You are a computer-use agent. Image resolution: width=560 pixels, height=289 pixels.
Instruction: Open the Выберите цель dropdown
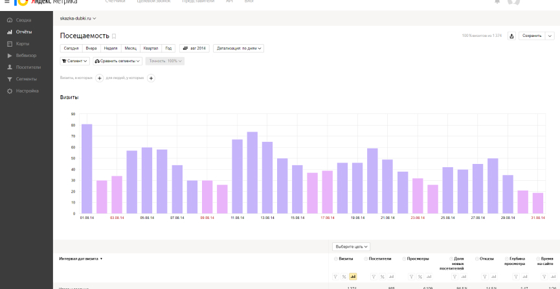351,247
